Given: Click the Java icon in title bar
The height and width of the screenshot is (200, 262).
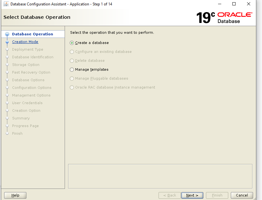Looking at the screenshot, I should [x=6, y=4].
